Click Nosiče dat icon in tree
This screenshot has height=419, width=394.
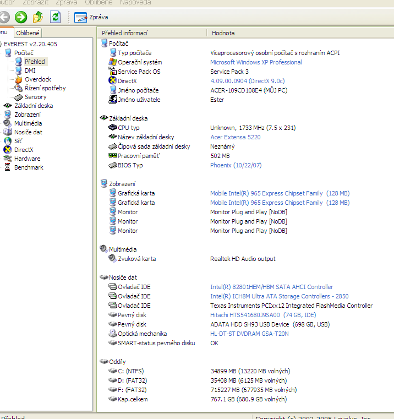pos(8,132)
